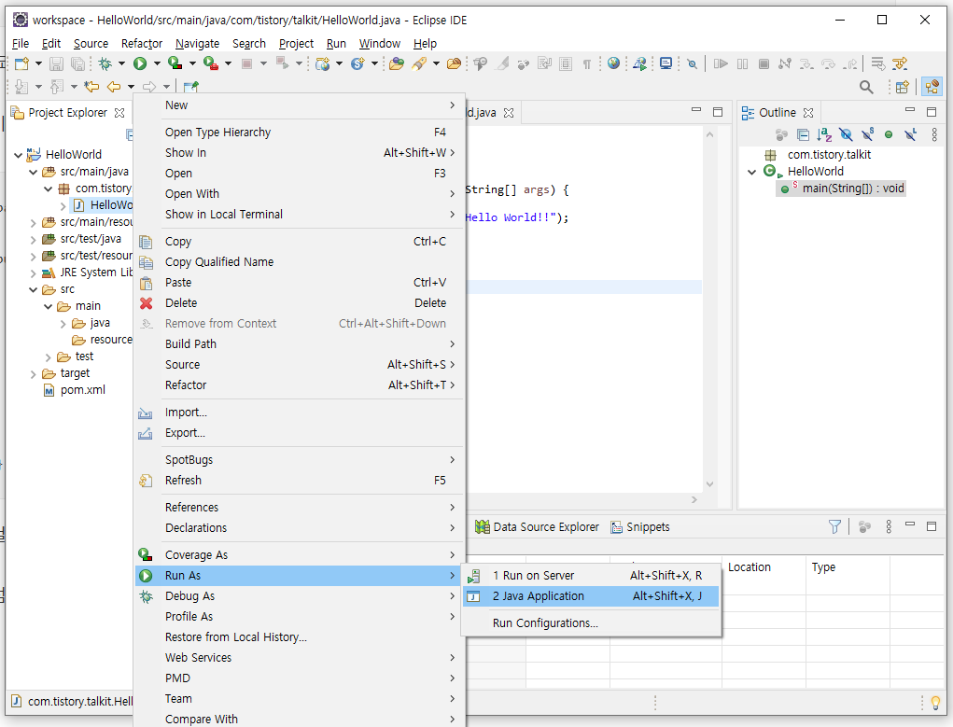Screen dimensions: 953x727
Task: Click the Coverage launch toolbar icon
Action: pos(175,63)
